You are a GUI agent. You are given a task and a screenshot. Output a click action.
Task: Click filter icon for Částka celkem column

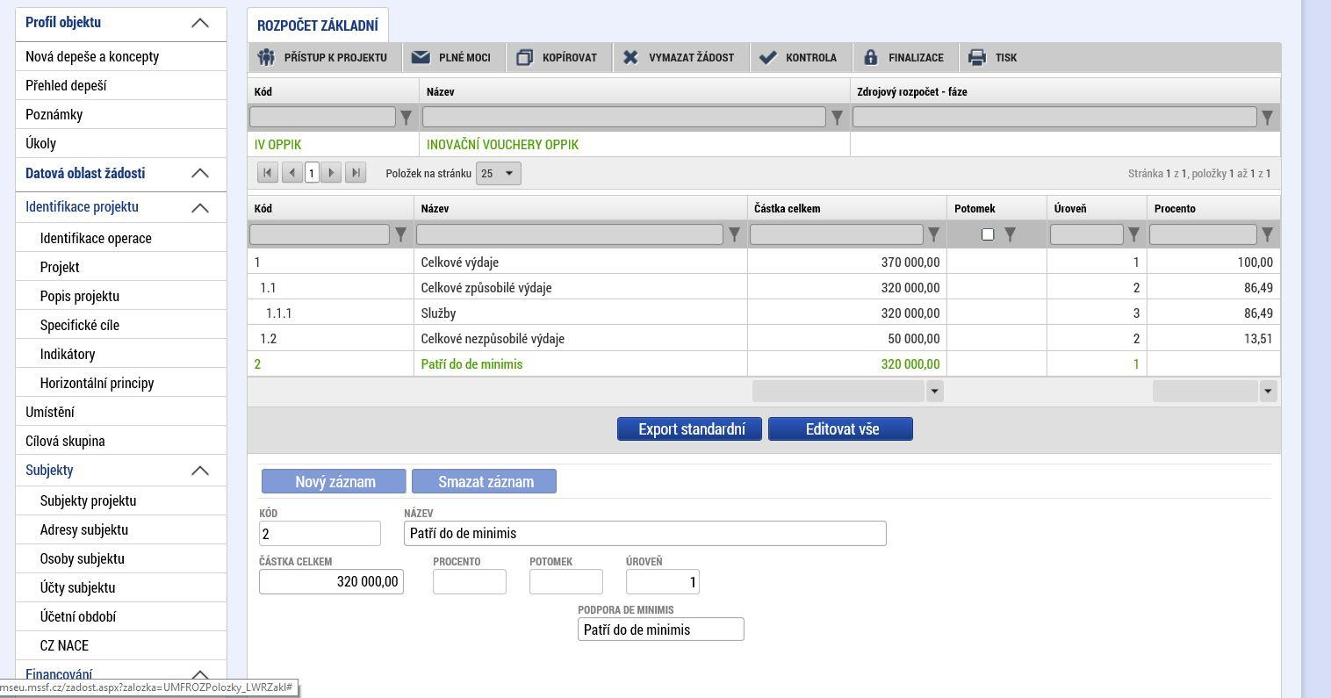pos(933,234)
